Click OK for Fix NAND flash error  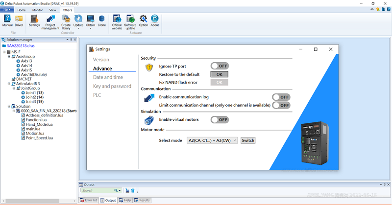[x=219, y=82]
